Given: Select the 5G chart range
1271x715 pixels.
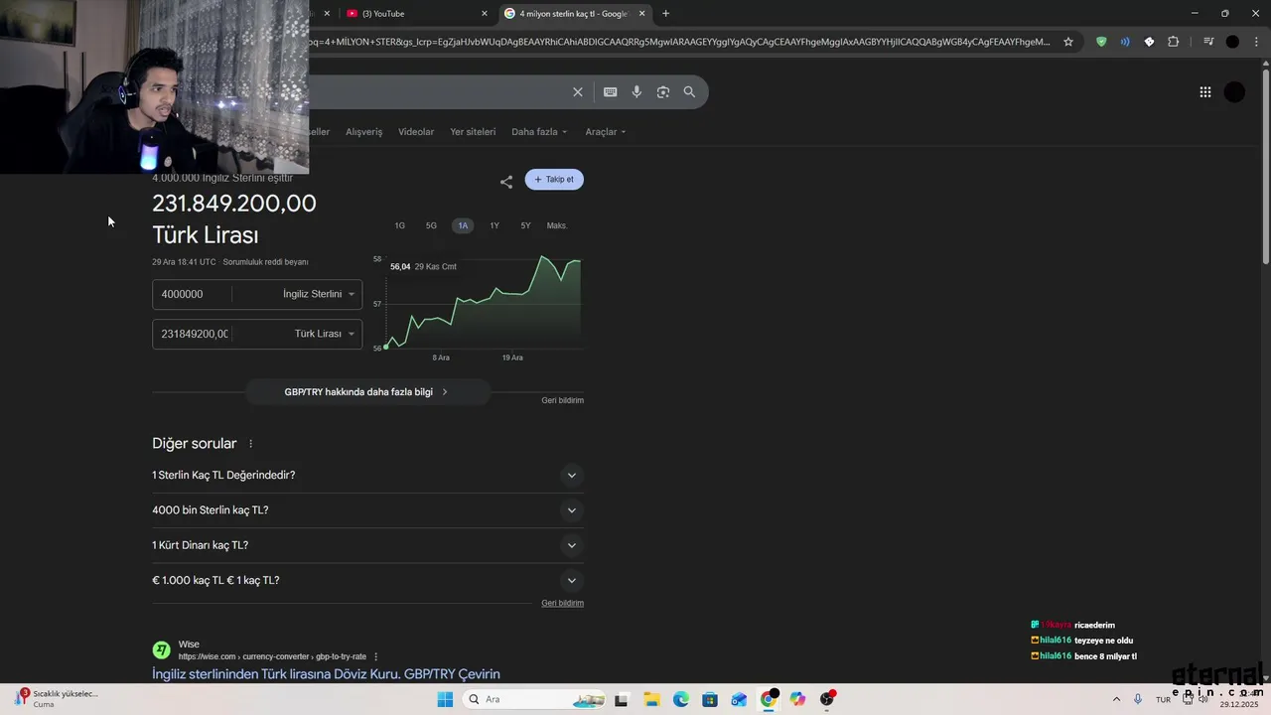Looking at the screenshot, I should [431, 225].
